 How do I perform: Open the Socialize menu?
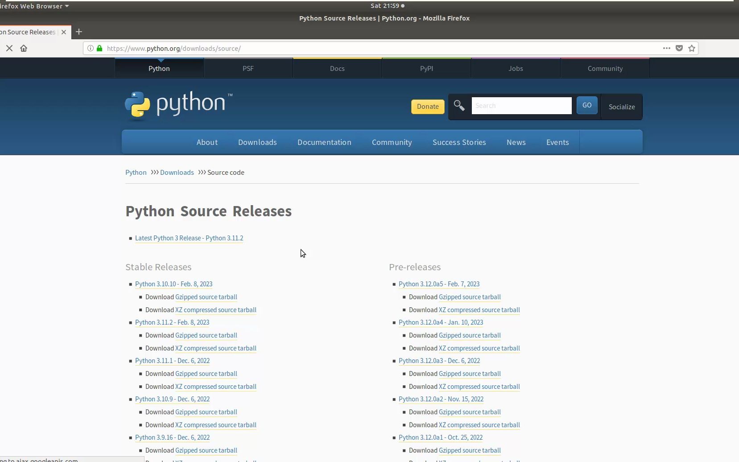tap(622, 107)
